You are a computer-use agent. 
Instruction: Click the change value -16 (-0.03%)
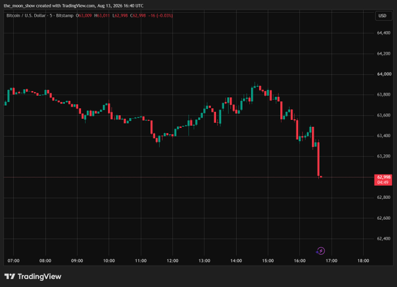[x=161, y=16]
